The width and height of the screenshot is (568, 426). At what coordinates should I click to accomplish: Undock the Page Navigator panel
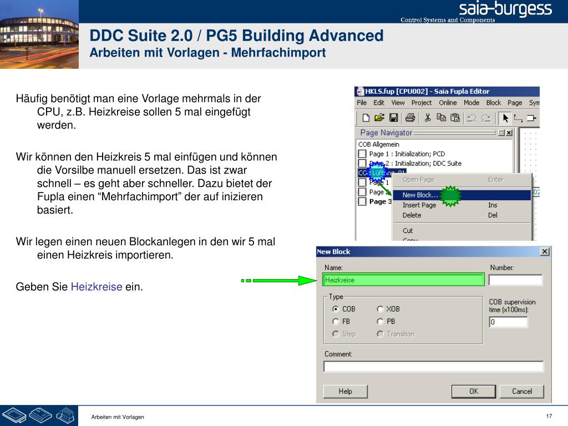[x=501, y=133]
